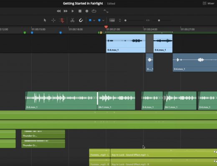Click the scissors razor tool

72,20
